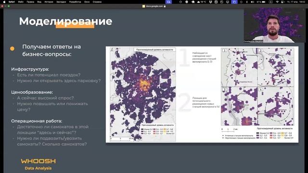Open the Окно menu
The image size is (308, 173).
tap(87, 2)
